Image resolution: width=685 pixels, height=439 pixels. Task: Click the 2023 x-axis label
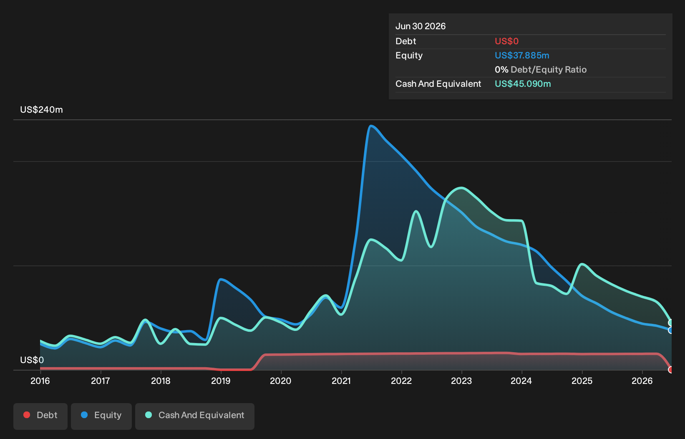(x=461, y=381)
